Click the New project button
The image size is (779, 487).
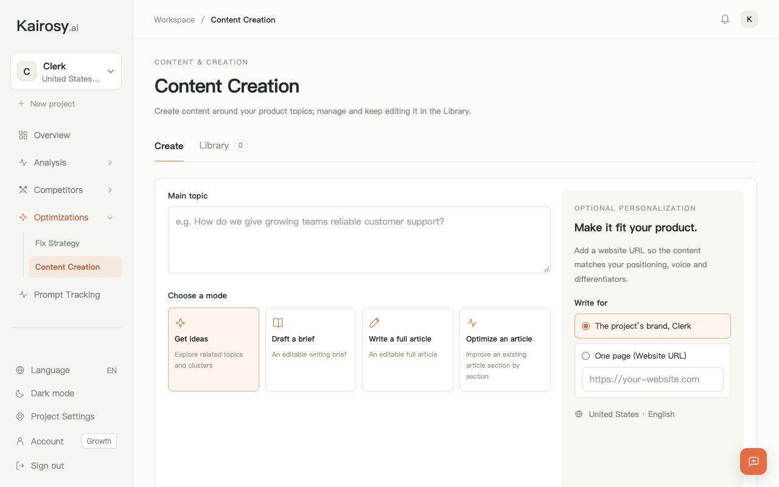46,103
